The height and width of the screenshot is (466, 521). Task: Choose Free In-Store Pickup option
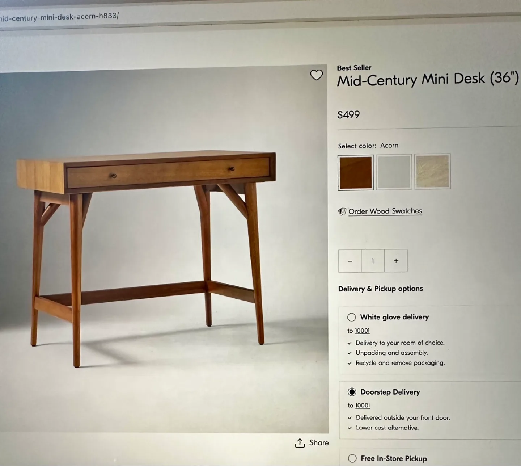[352, 458]
